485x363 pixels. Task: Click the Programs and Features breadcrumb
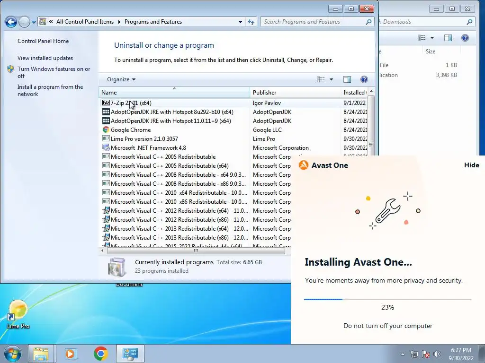[153, 22]
